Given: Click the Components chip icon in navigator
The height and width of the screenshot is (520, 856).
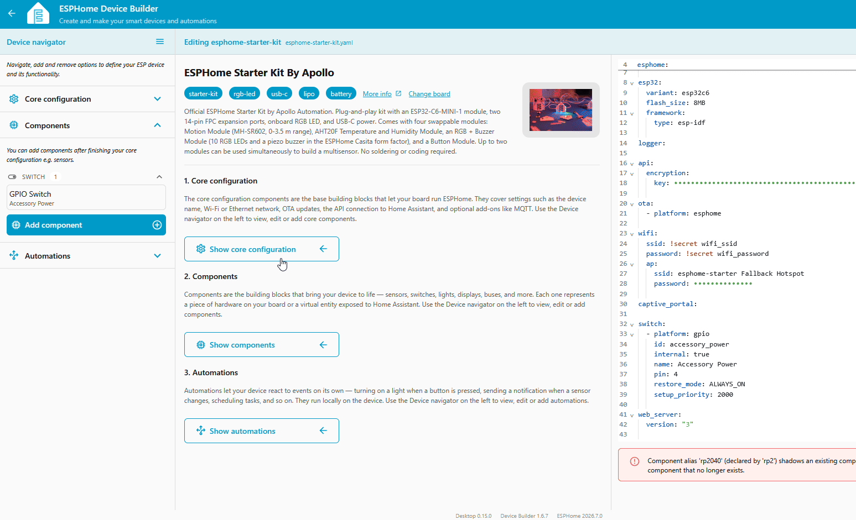Looking at the screenshot, I should 14,125.
